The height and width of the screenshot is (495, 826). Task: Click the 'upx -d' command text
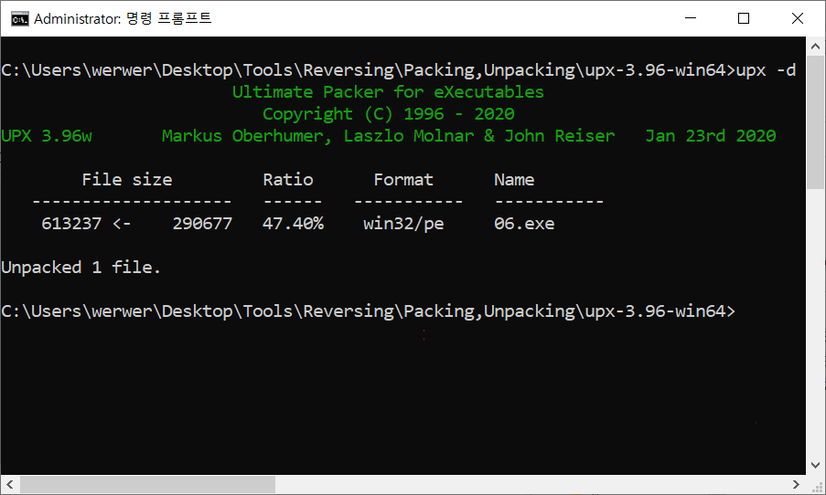766,70
